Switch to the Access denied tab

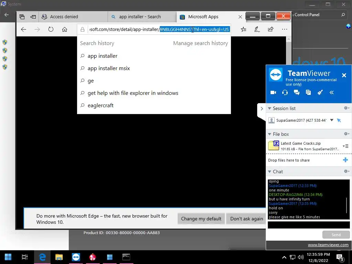(x=73, y=17)
